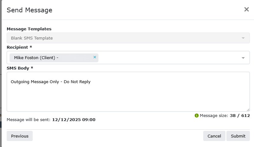Cancel the message
The image size is (254, 147).
214,136
